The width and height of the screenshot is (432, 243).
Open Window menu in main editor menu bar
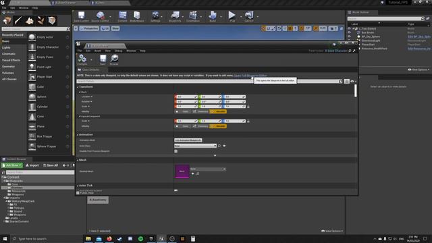(24, 7)
